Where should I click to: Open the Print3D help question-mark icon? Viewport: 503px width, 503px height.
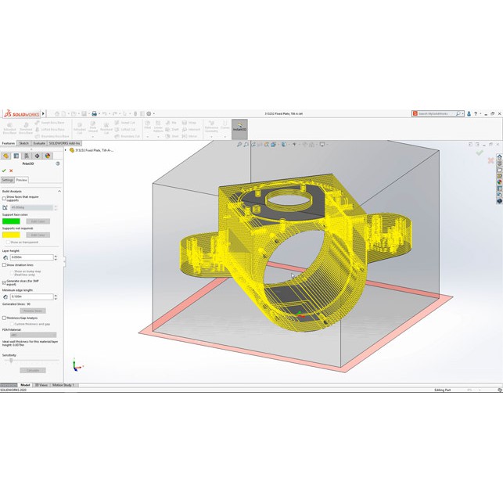58,163
